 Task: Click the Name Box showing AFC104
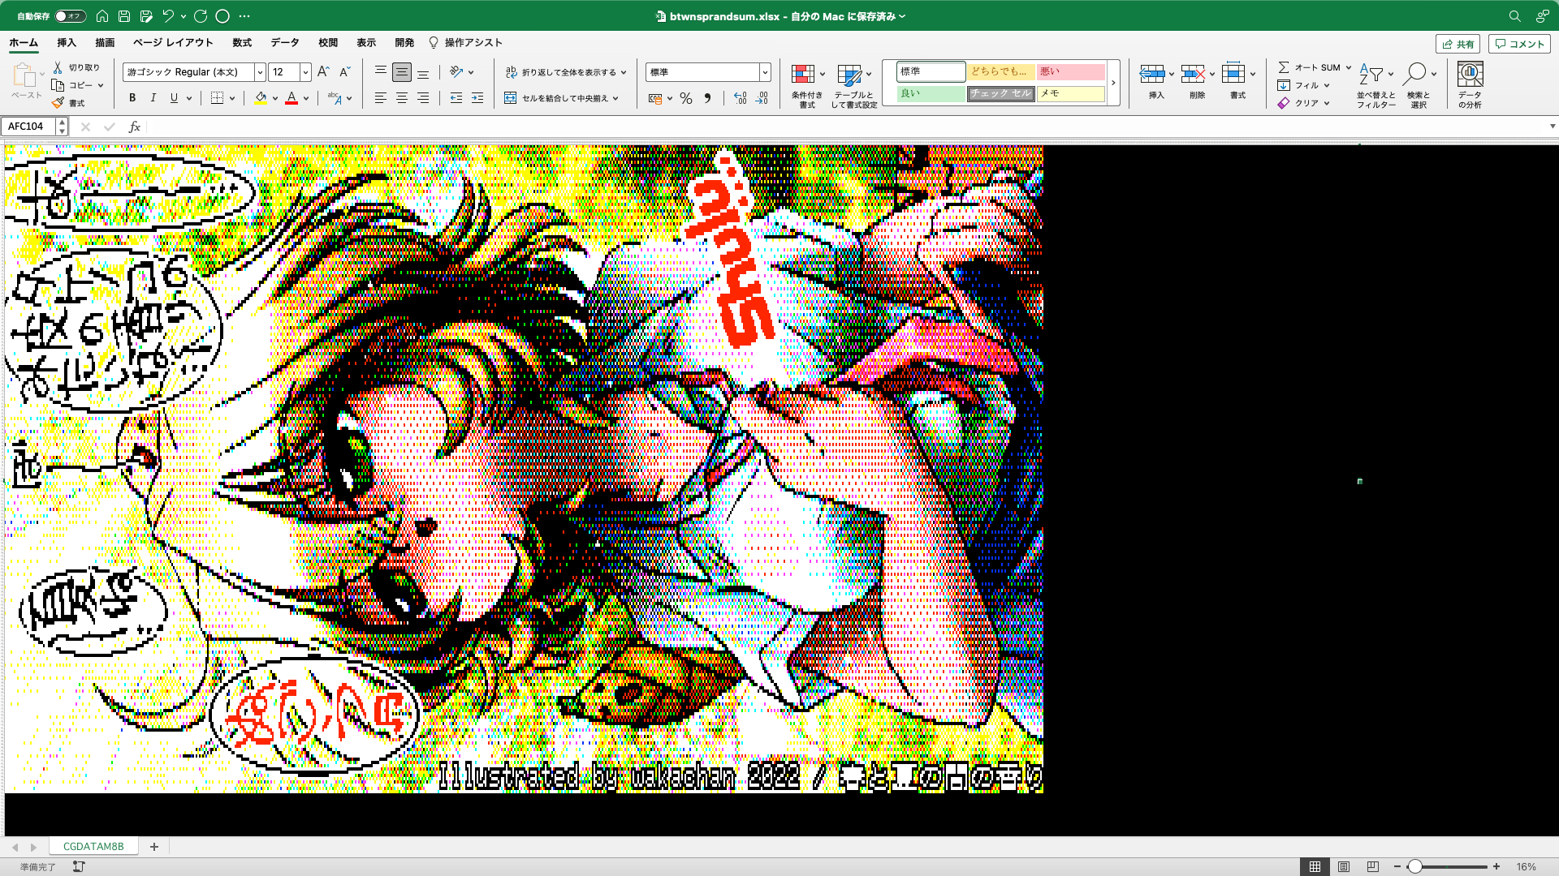tap(29, 127)
